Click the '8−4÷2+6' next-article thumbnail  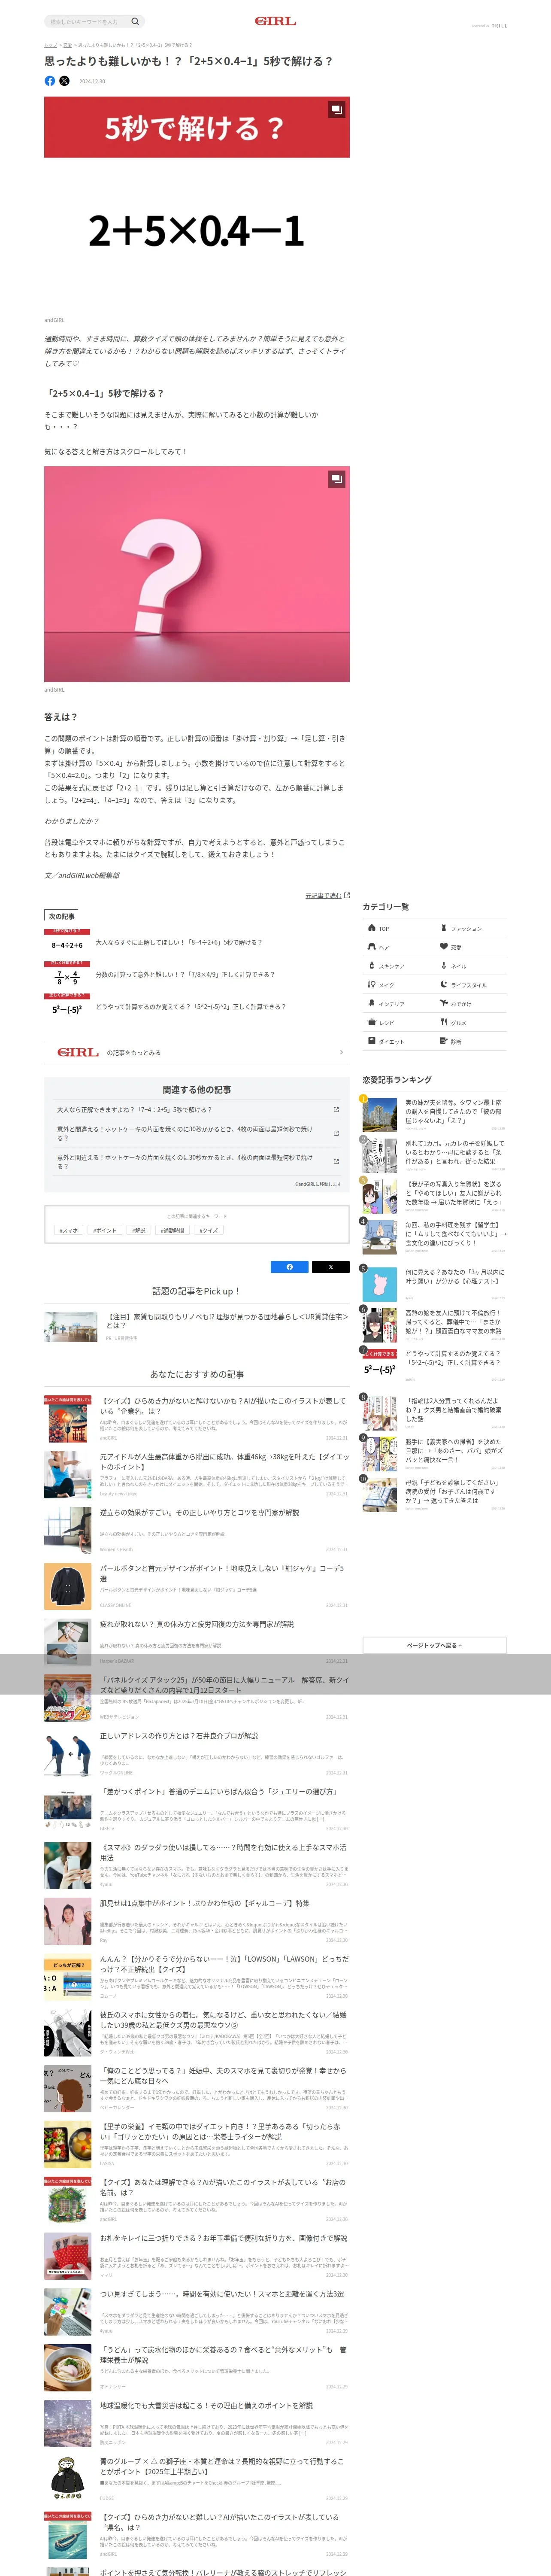pos(67,942)
